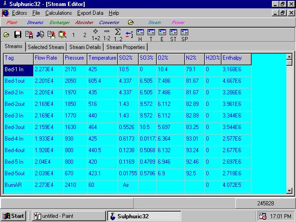Image resolution: width=296 pixels, height=222 pixels.
Task: Select the Bed-5out row tag
Action: point(18,174)
